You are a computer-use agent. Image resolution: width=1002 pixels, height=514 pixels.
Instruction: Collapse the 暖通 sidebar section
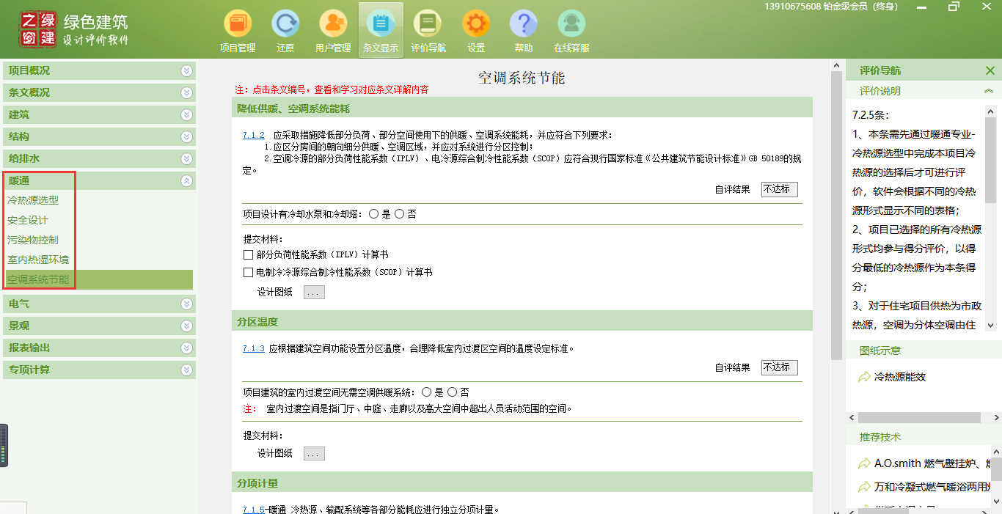click(x=187, y=180)
